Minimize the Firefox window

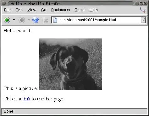click(x=137, y=3)
